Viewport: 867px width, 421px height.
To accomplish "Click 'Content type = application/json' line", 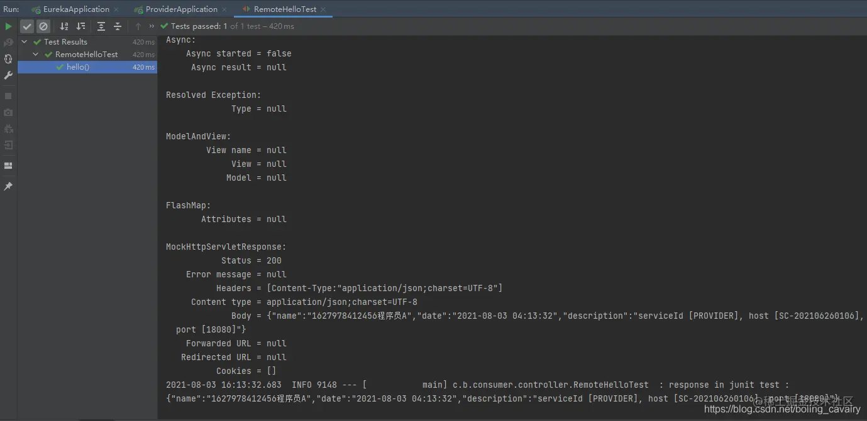I will (304, 302).
